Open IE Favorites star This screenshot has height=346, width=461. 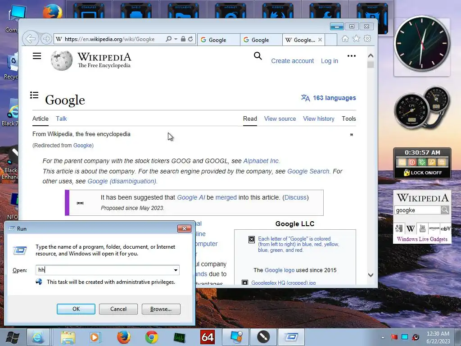coord(356,39)
